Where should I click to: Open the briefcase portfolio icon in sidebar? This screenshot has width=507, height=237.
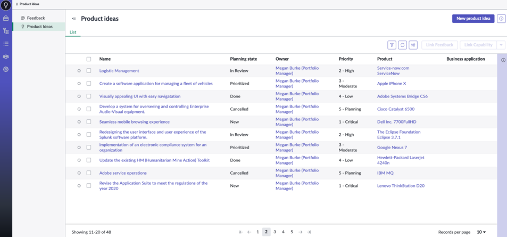[x=6, y=18]
